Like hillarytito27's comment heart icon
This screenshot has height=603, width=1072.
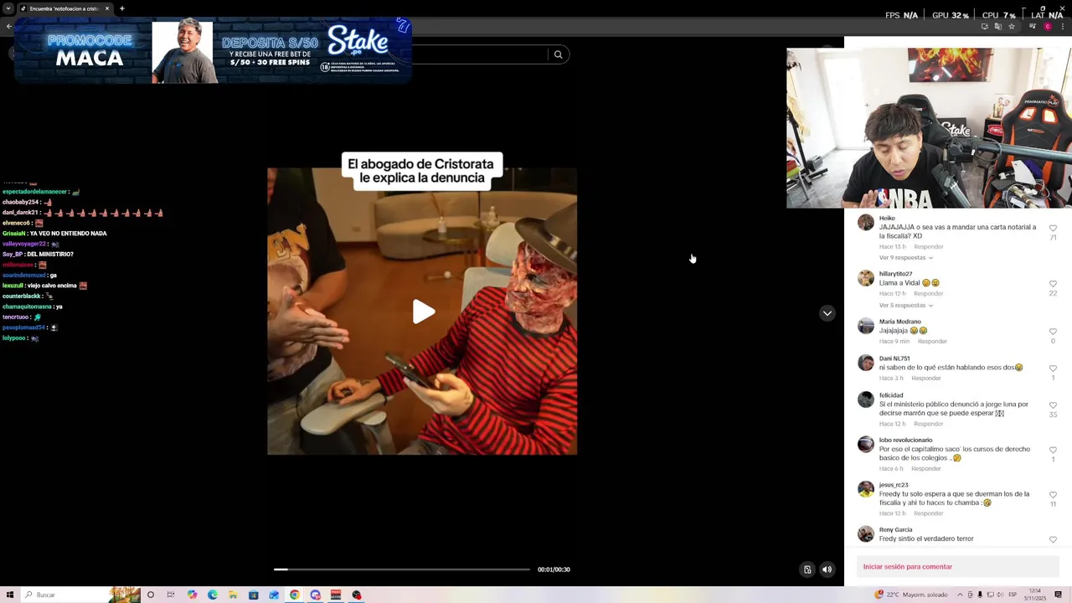(1053, 284)
